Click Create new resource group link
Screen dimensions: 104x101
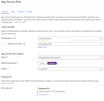(x=42, y=47)
